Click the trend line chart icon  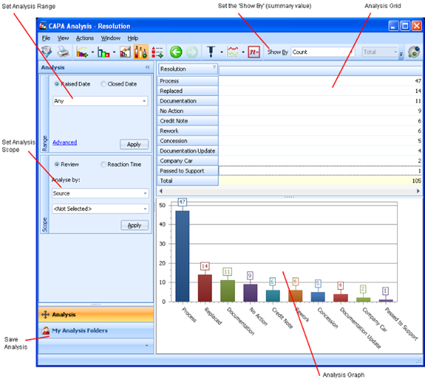[x=233, y=52]
